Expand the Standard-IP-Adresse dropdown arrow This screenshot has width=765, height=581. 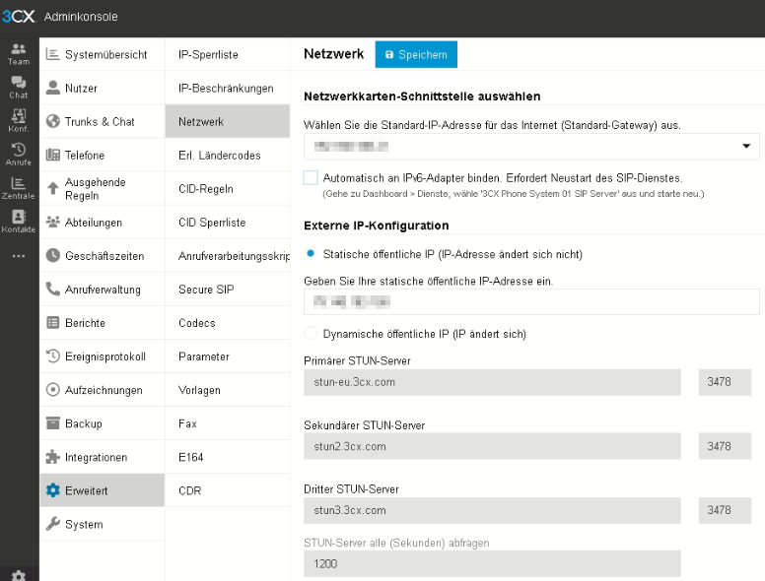click(x=746, y=147)
